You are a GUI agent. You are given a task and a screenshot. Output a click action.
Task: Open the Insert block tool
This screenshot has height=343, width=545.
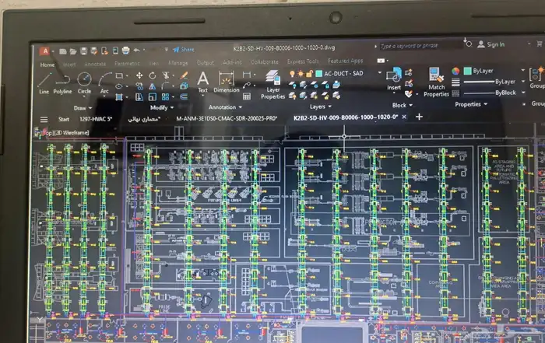[394, 78]
